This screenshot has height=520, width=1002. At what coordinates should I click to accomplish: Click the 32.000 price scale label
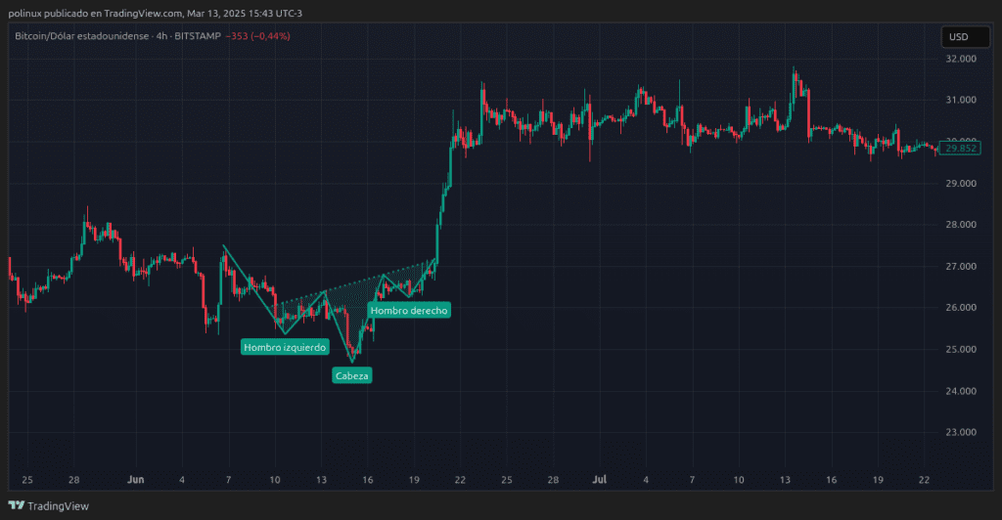(x=964, y=59)
